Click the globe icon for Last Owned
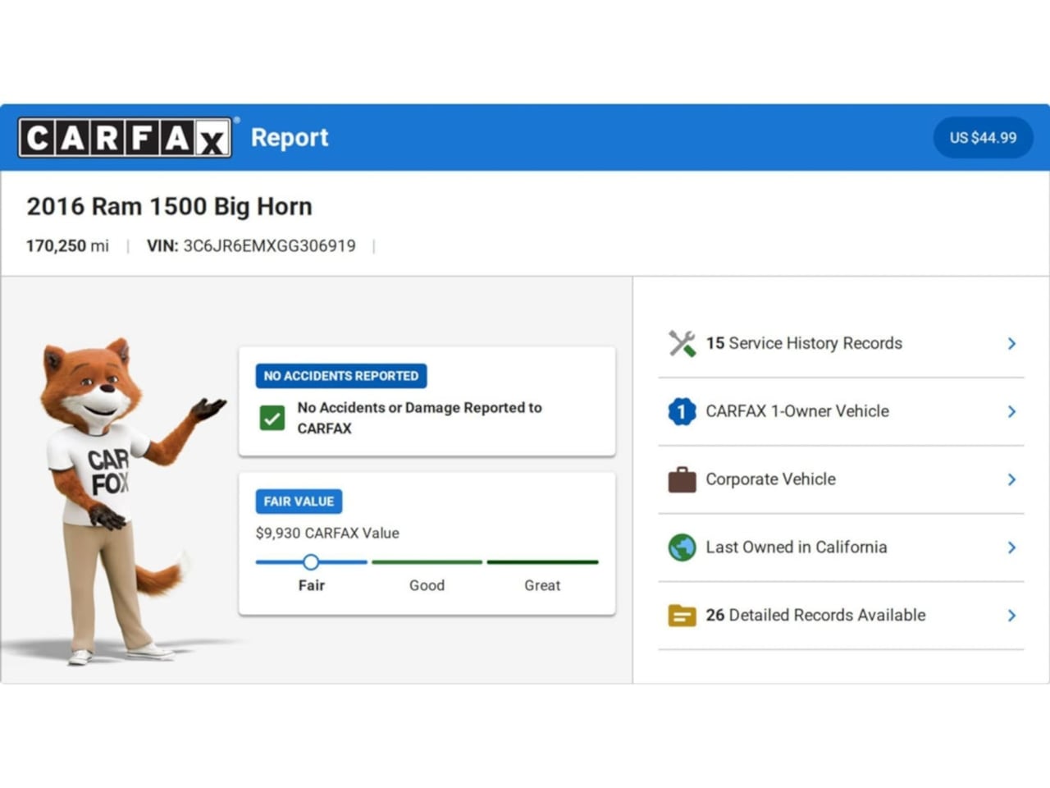 pos(682,547)
